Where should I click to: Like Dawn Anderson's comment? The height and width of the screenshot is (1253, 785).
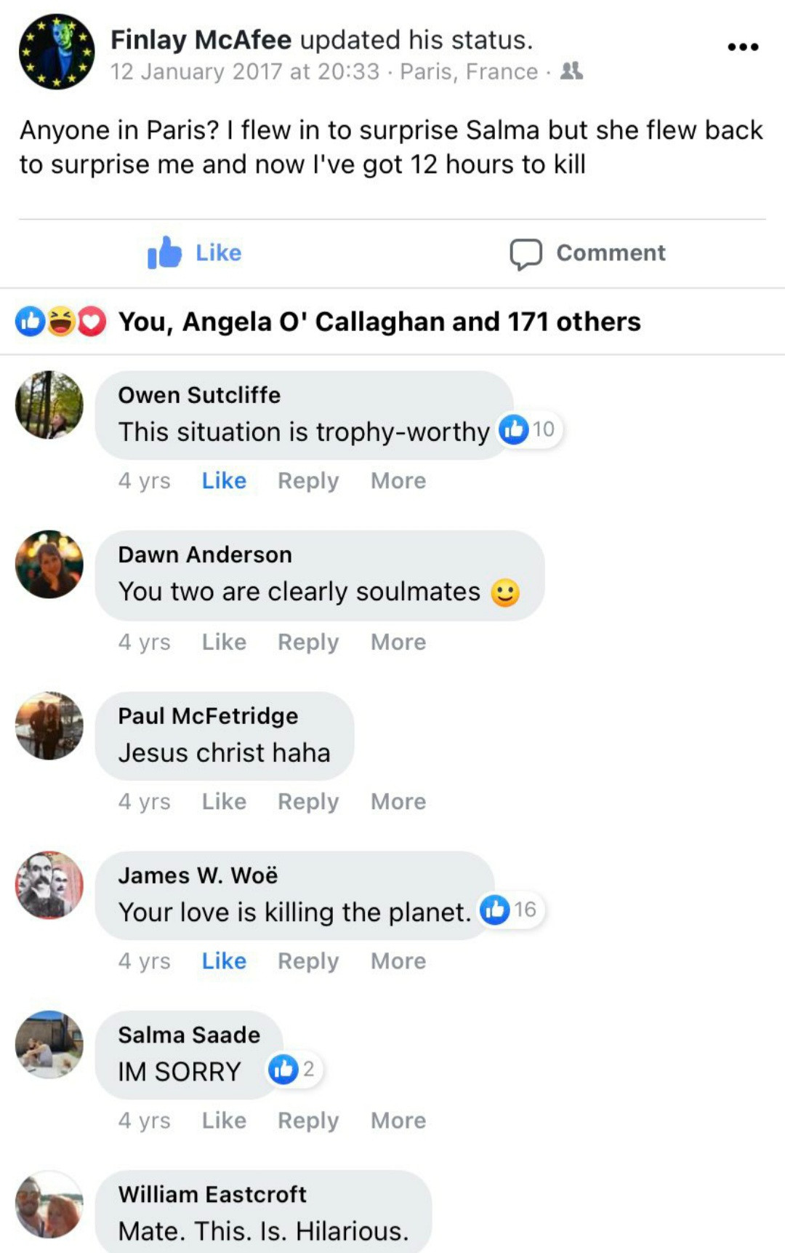(224, 642)
